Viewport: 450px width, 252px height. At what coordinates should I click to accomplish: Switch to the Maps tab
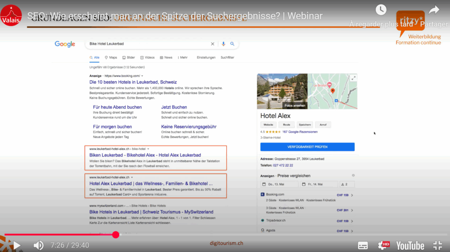click(111, 58)
